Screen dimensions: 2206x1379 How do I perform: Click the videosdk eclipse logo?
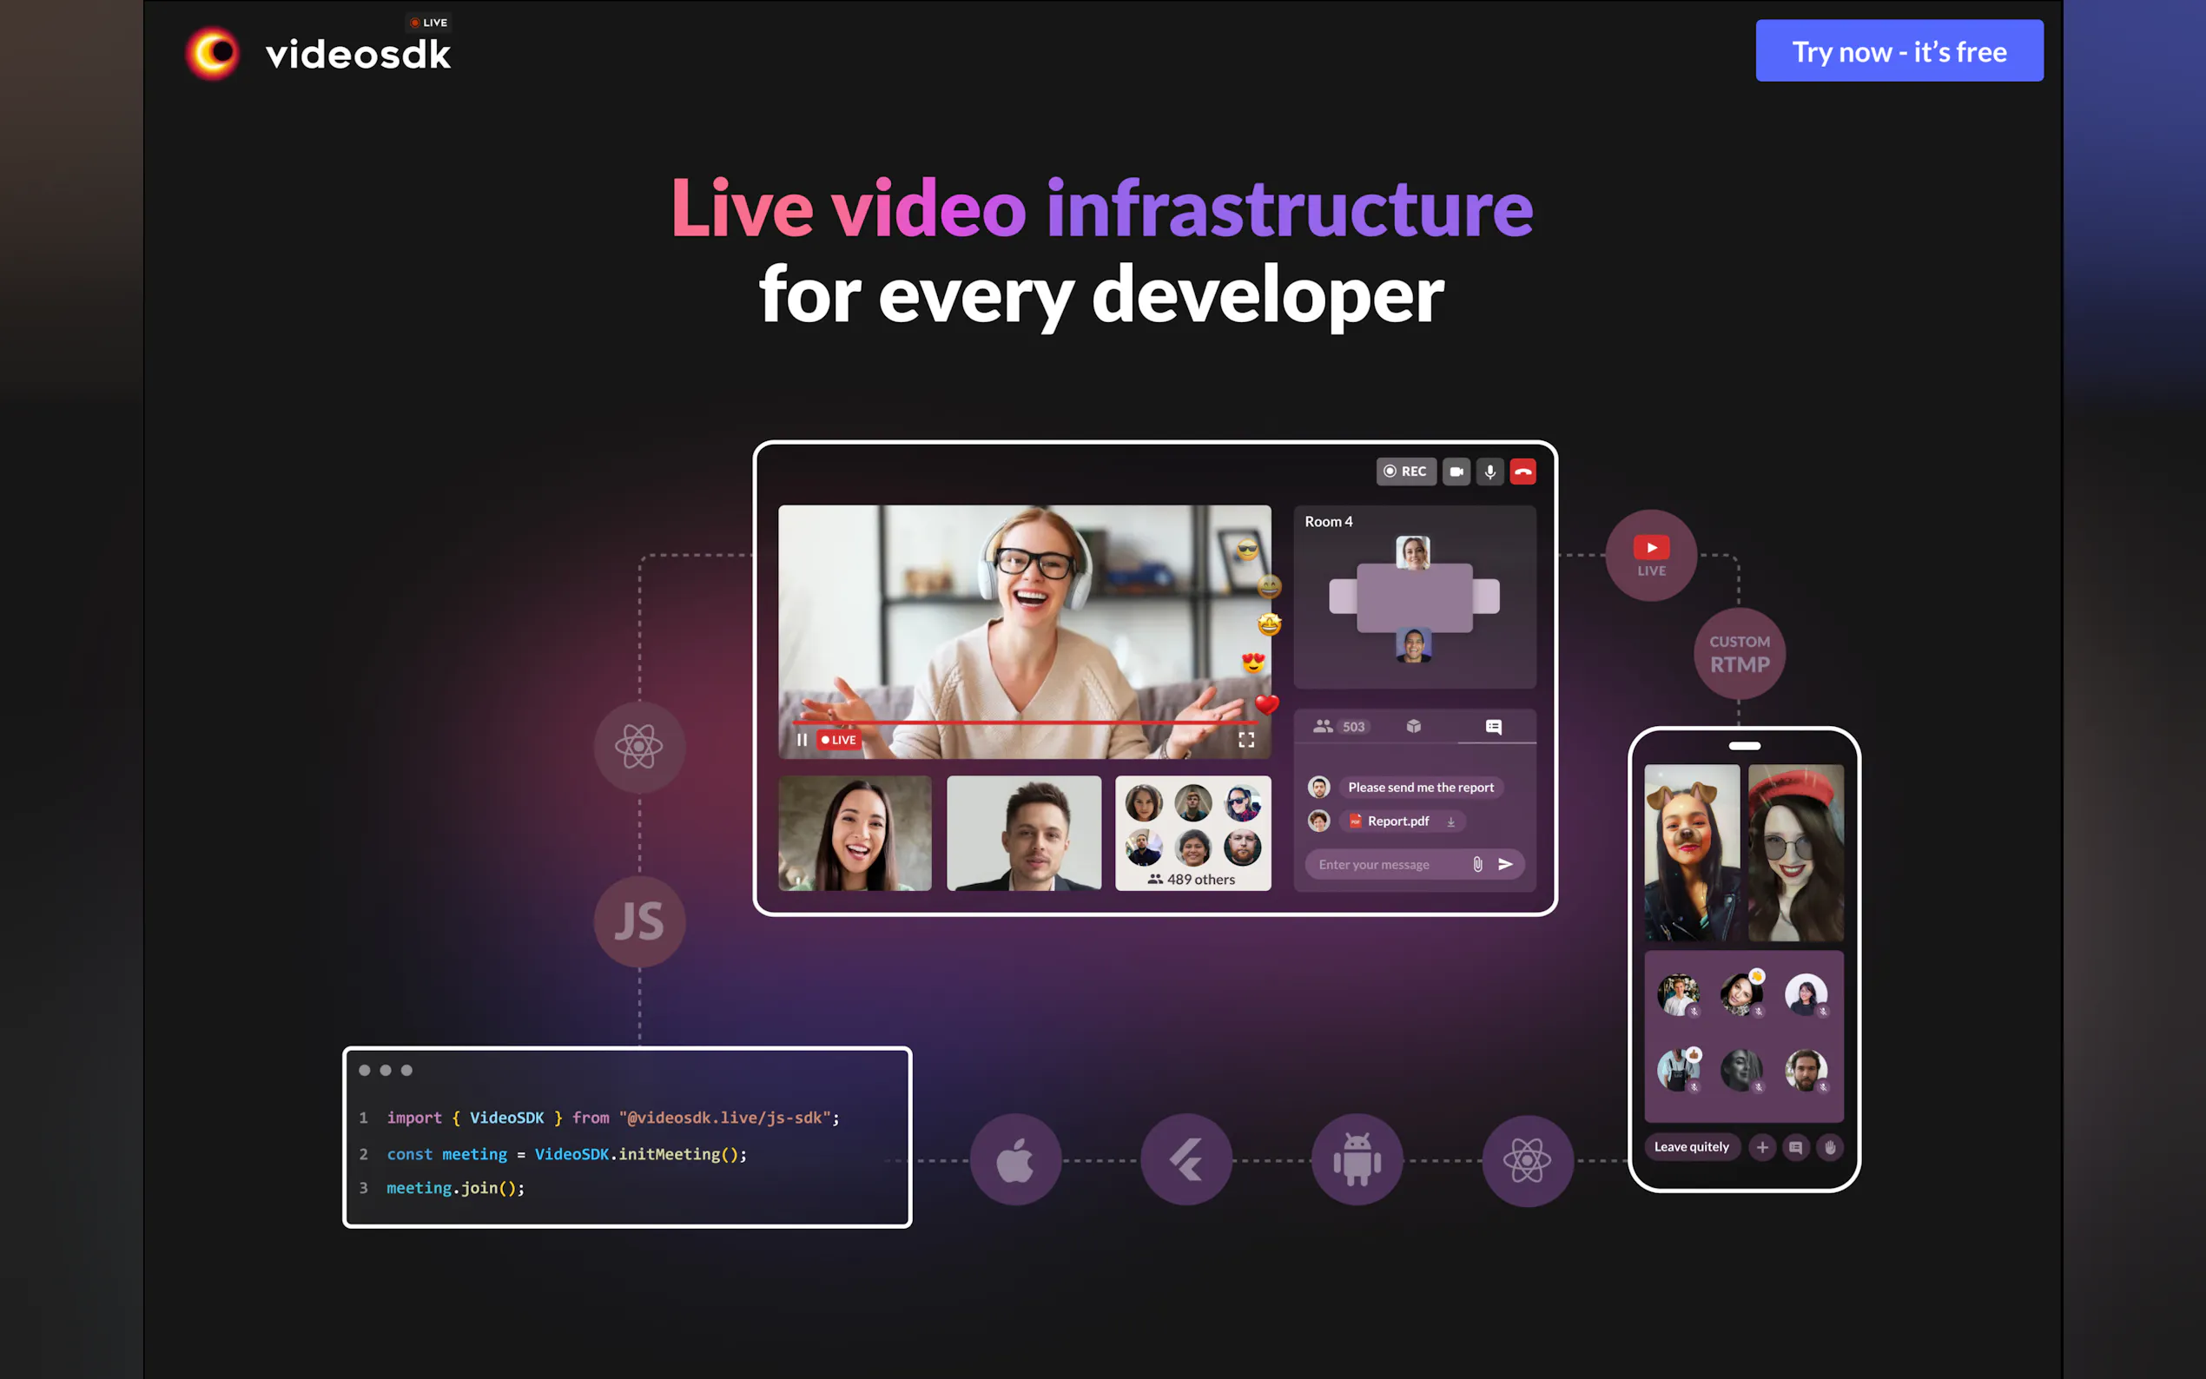[213, 53]
